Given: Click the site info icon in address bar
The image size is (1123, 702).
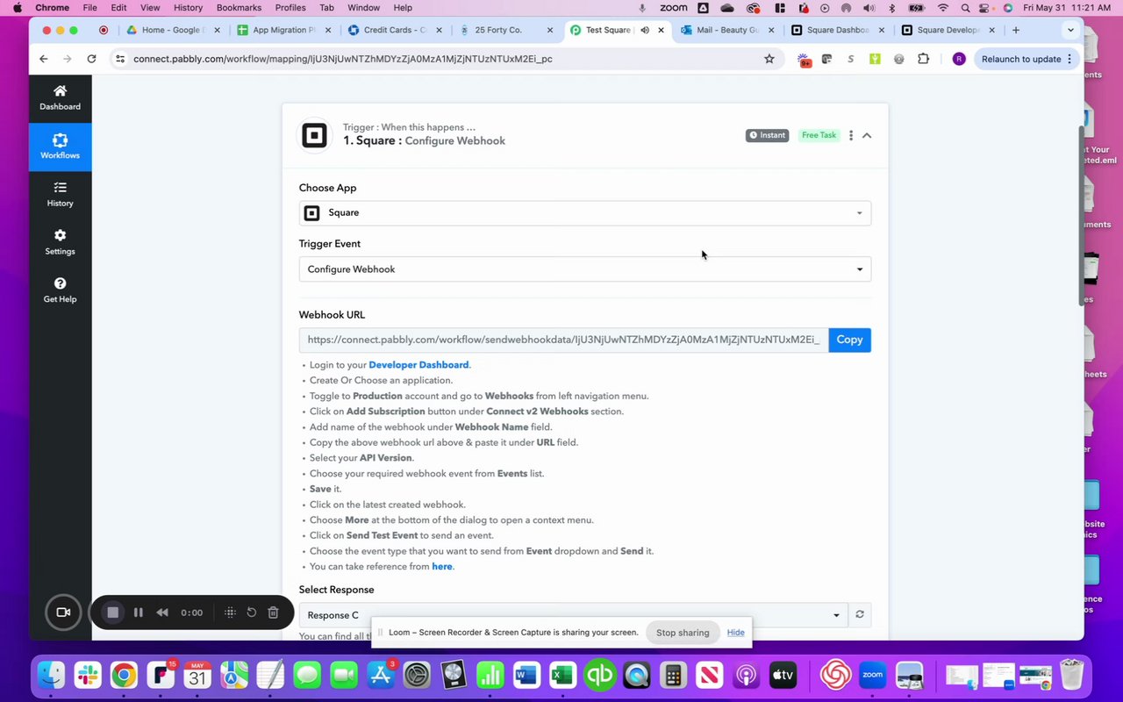Looking at the screenshot, I should (121, 59).
